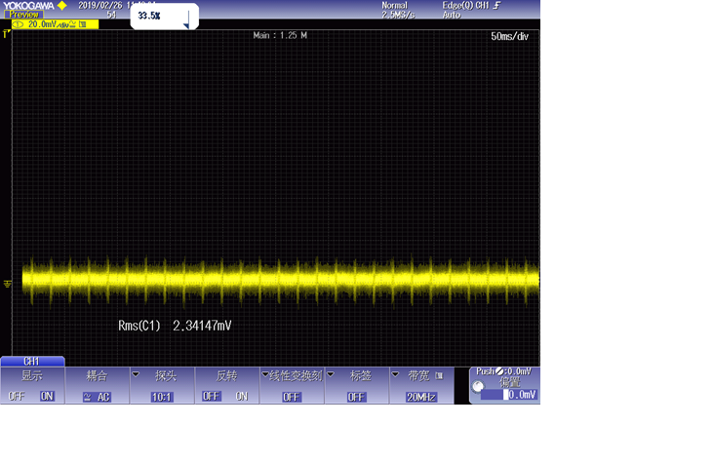Viewport: 714px width, 465px height.
Task: Click the yellow diamond Yokogawa logo icon
Action: pyautogui.click(x=62, y=6)
